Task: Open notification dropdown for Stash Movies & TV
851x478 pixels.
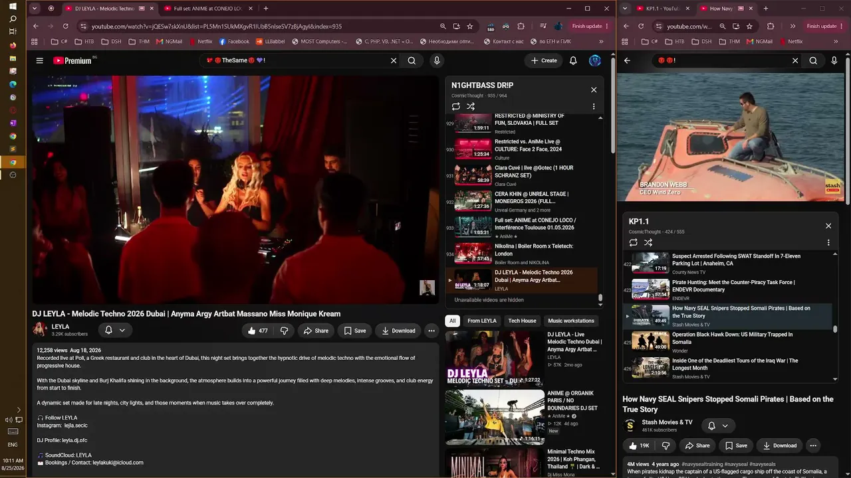Action: pos(719,426)
